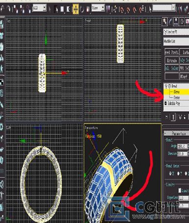Viewport: 189px width, 223px height.
Task: Open the View reference coordinate dropdown
Action: click(x=98, y=8)
